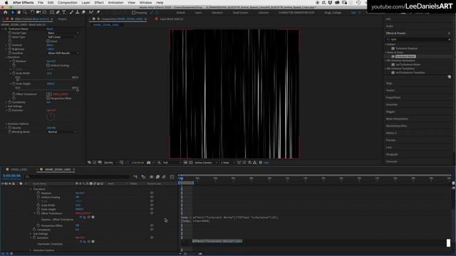456x256 pixels.
Task: Toggle the Scale Height stopwatch in Effect Controls
Action: tap(14, 84)
